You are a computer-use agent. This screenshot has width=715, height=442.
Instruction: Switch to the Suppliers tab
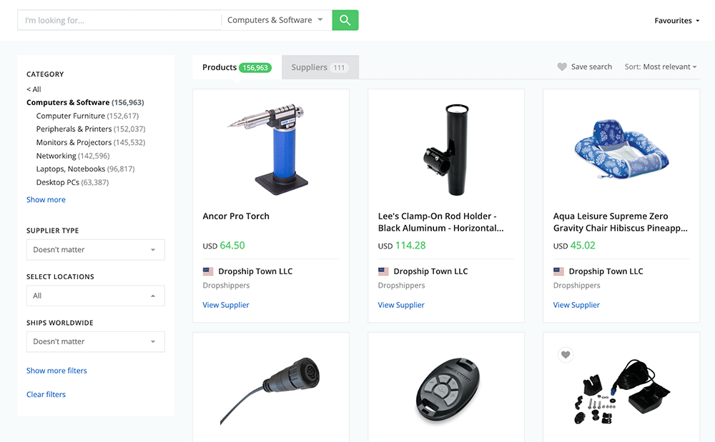[320, 67]
